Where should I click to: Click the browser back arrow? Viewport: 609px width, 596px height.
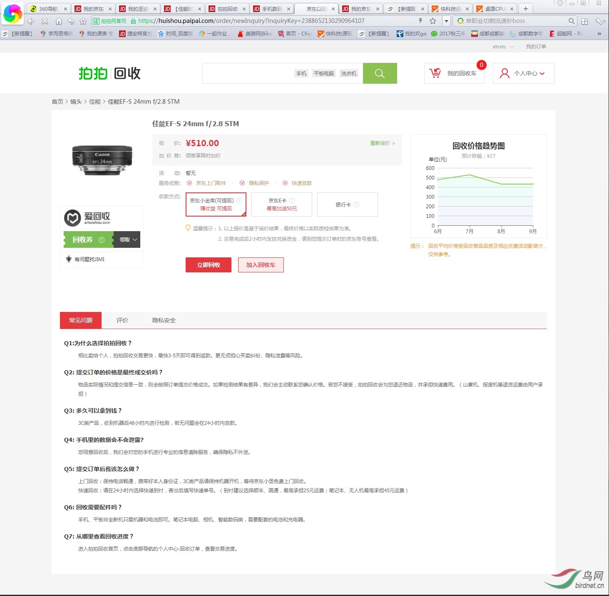31,21
